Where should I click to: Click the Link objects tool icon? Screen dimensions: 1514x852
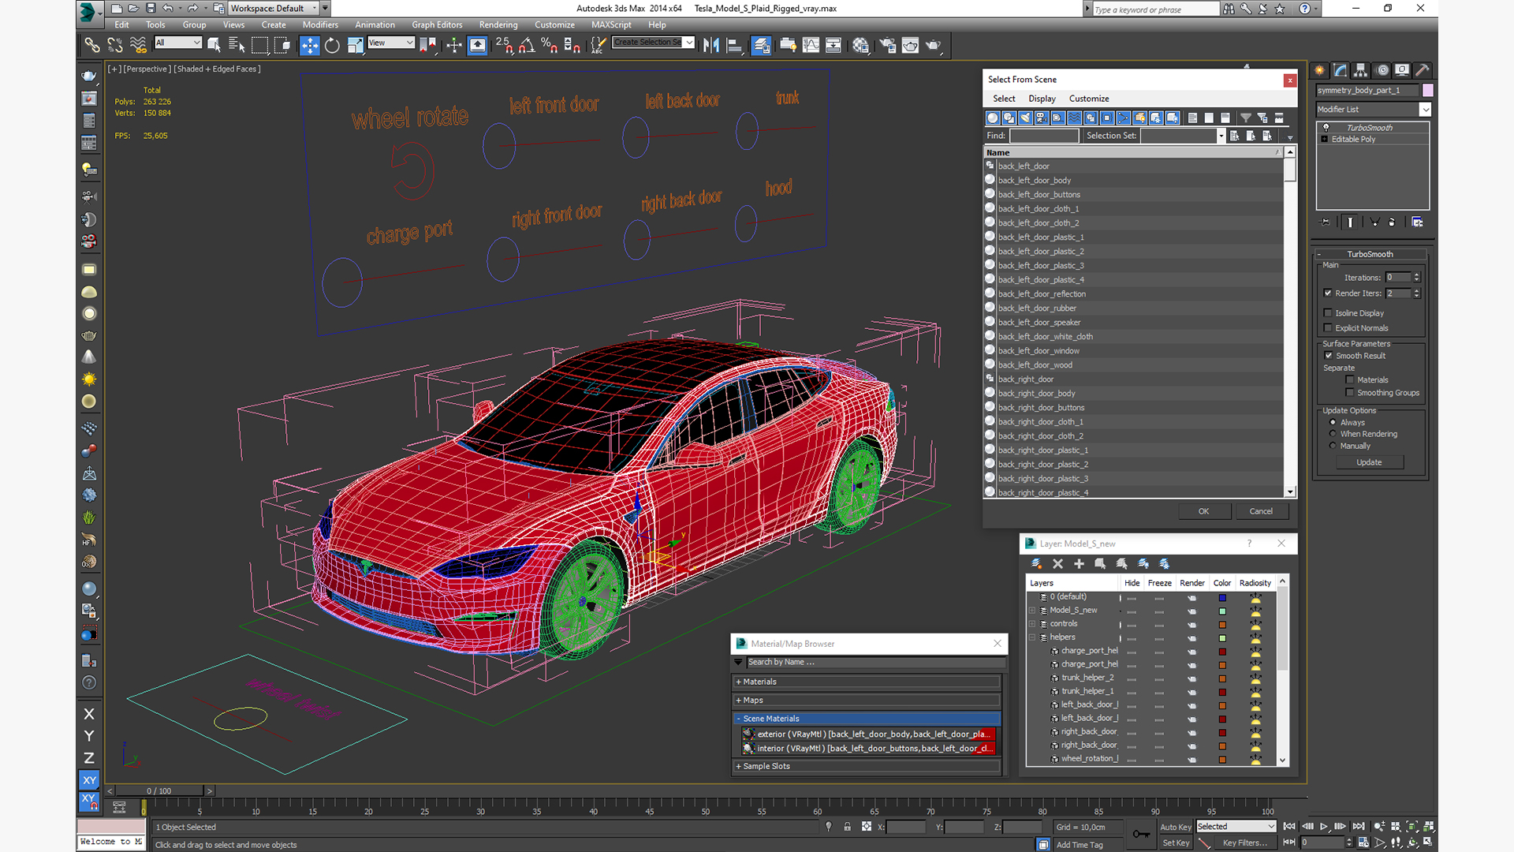tap(92, 46)
